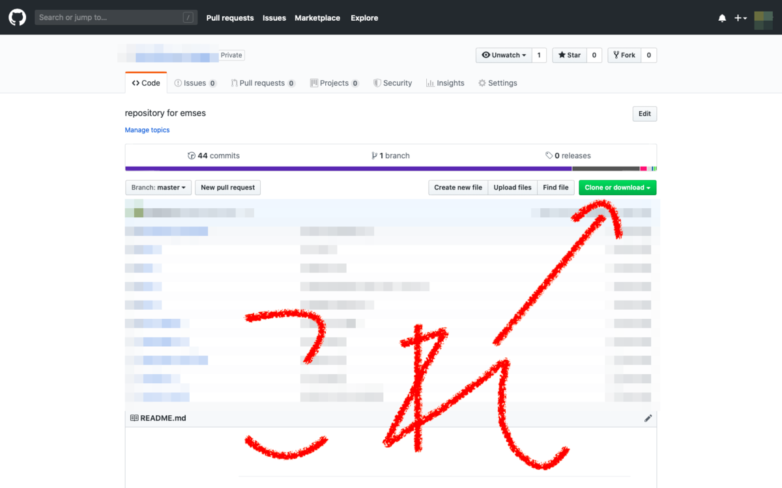Click Upload files button
The width and height of the screenshot is (782, 488).
(x=513, y=187)
